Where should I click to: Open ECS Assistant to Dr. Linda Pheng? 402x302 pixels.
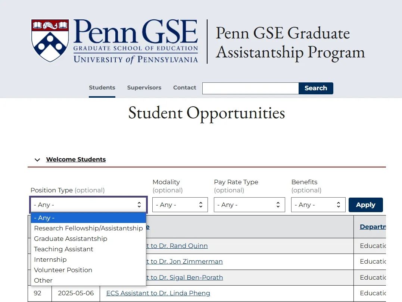tap(158, 293)
